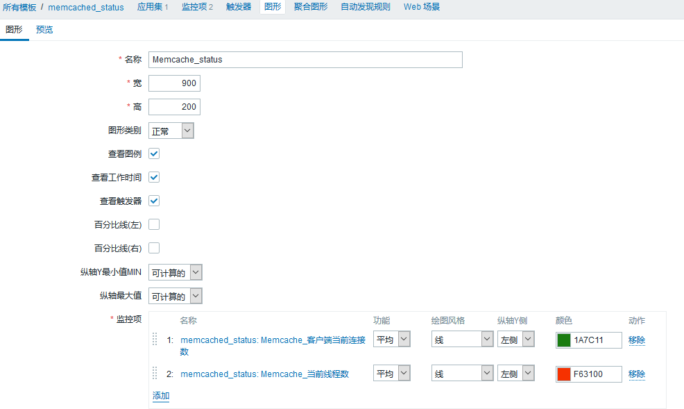Switch to the 预览 tab
Image resolution: width=684 pixels, height=409 pixels.
point(44,30)
